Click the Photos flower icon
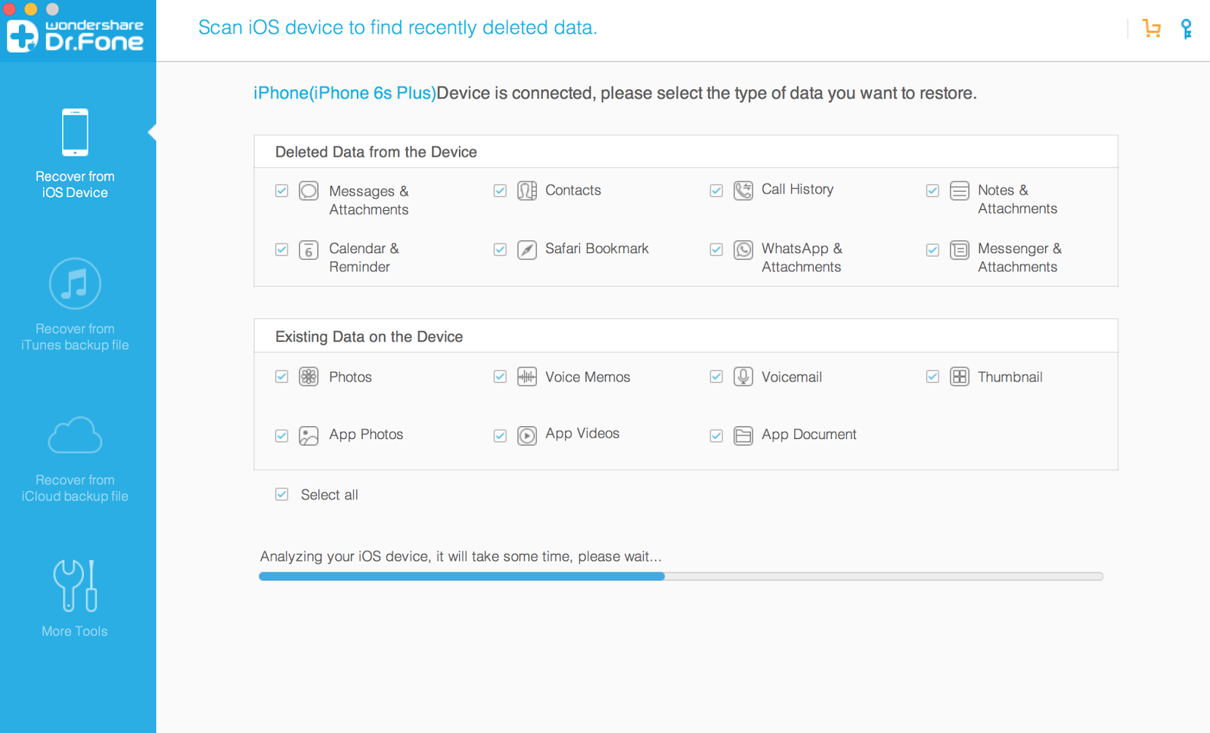This screenshot has width=1210, height=733. coord(309,376)
